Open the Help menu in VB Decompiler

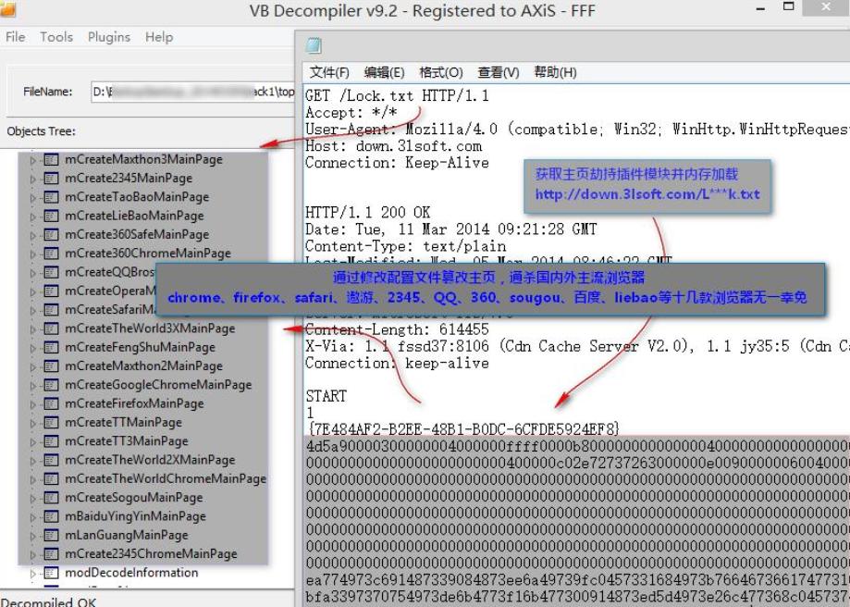(x=159, y=37)
